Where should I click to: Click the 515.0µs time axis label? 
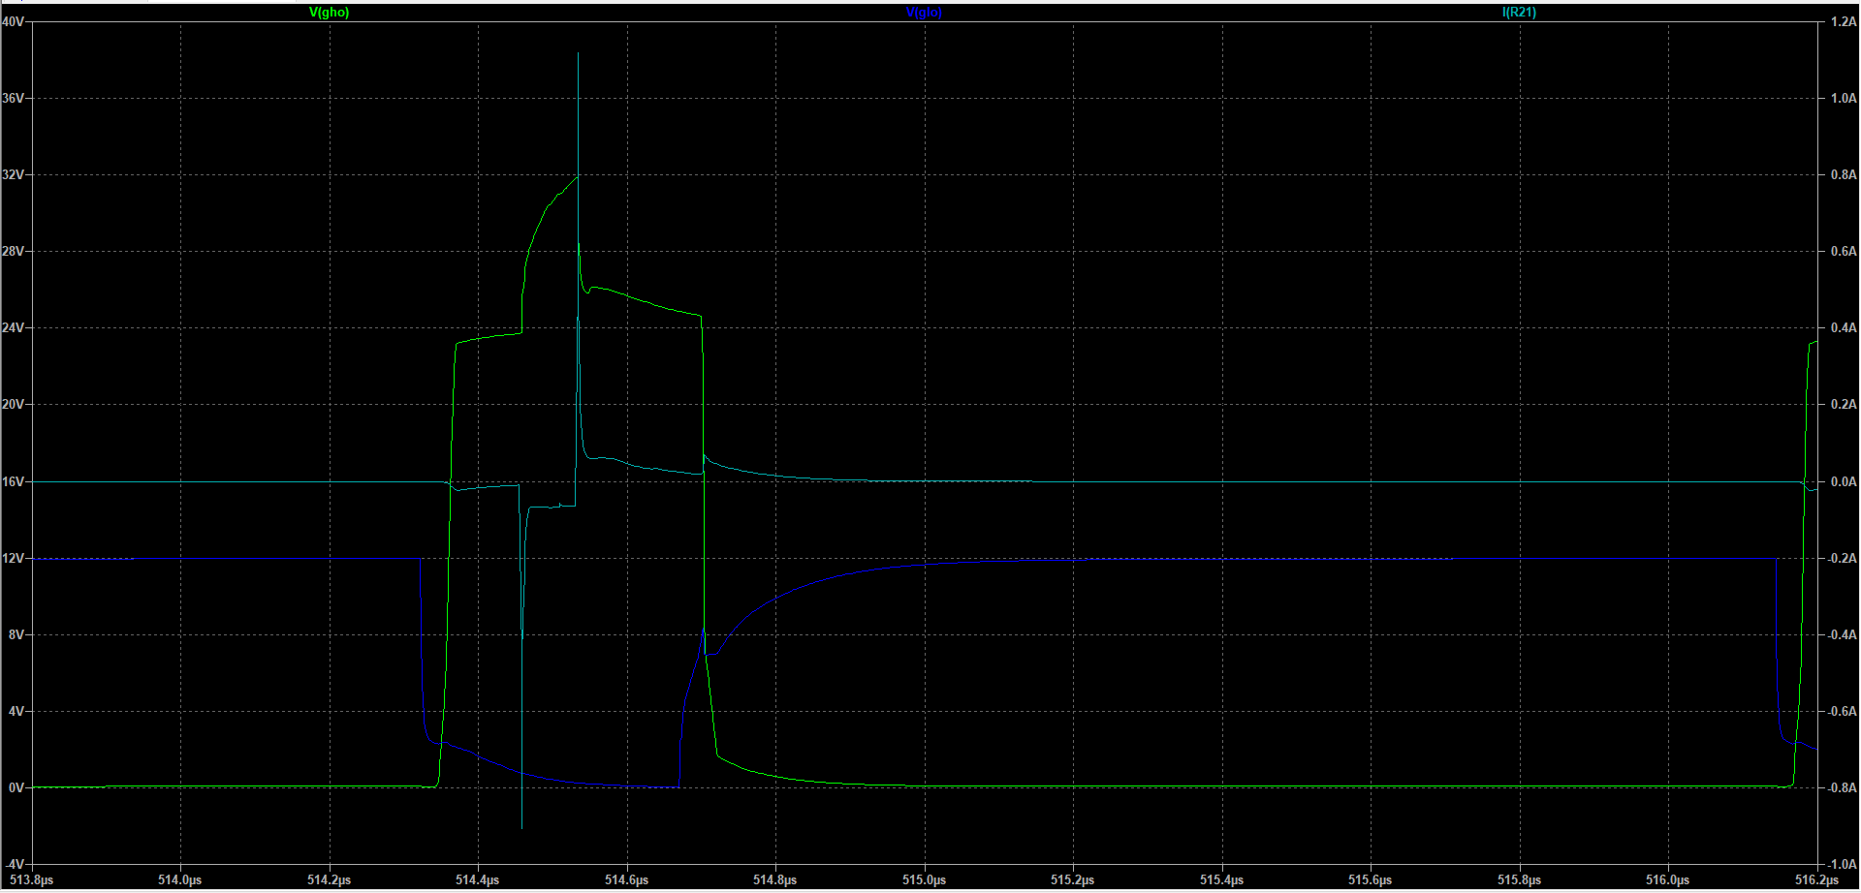[925, 879]
